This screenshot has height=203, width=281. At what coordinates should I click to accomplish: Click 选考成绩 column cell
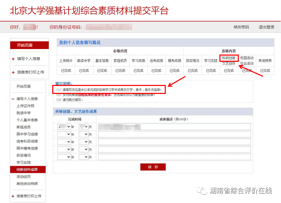(x=156, y=61)
